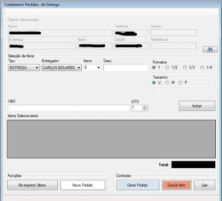
Task: Click the Incluir button
Action: point(197,106)
